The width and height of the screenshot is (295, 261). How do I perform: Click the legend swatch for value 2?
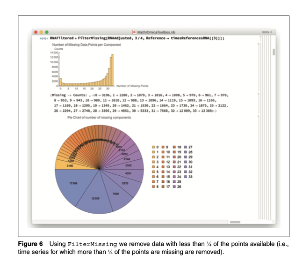(x=153, y=157)
